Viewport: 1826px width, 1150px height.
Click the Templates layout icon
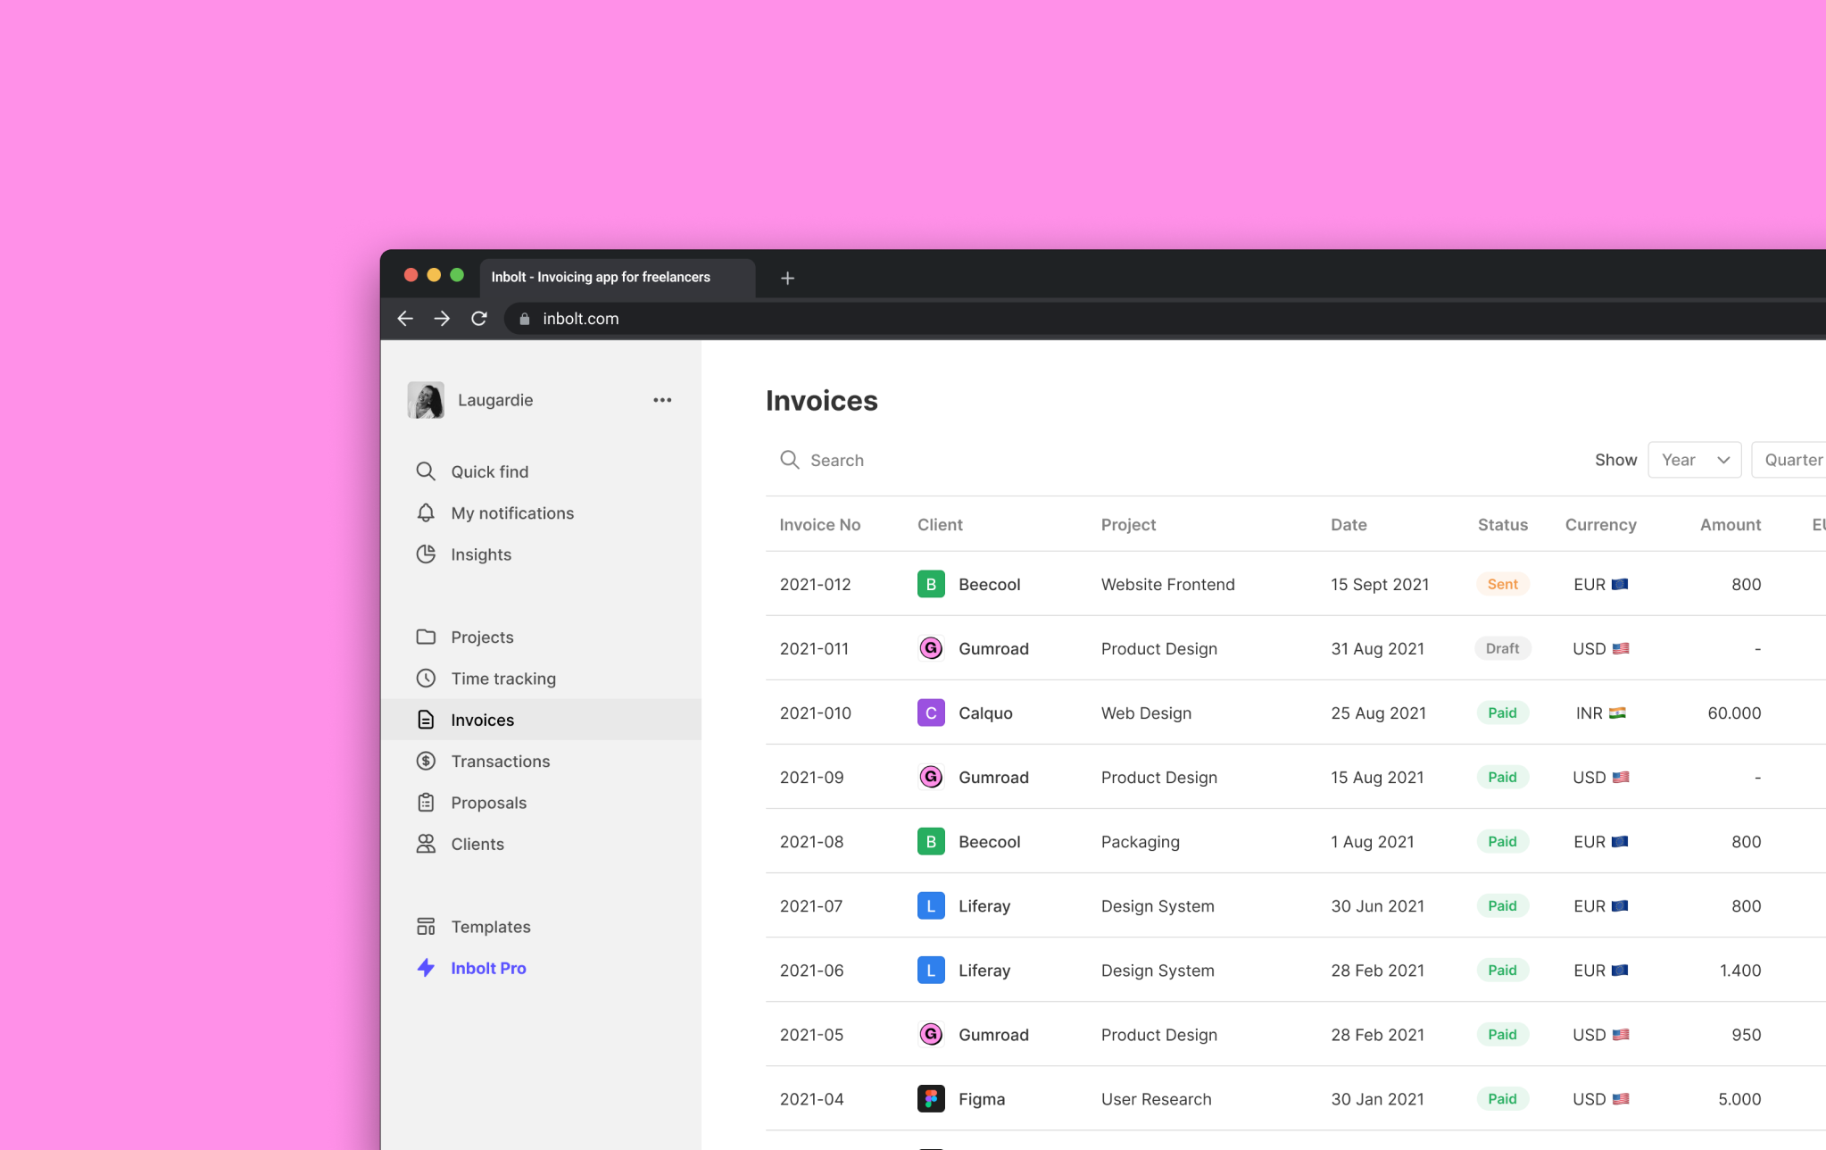(426, 927)
